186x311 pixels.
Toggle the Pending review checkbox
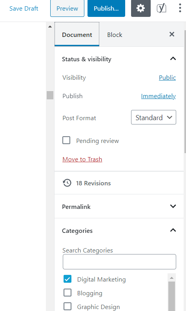[66, 140]
